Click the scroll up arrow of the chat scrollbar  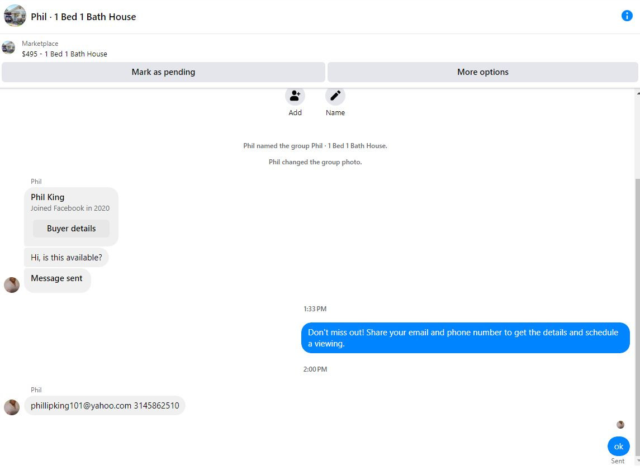(638, 93)
